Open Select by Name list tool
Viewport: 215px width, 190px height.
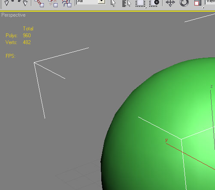pyautogui.click(x=127, y=3)
